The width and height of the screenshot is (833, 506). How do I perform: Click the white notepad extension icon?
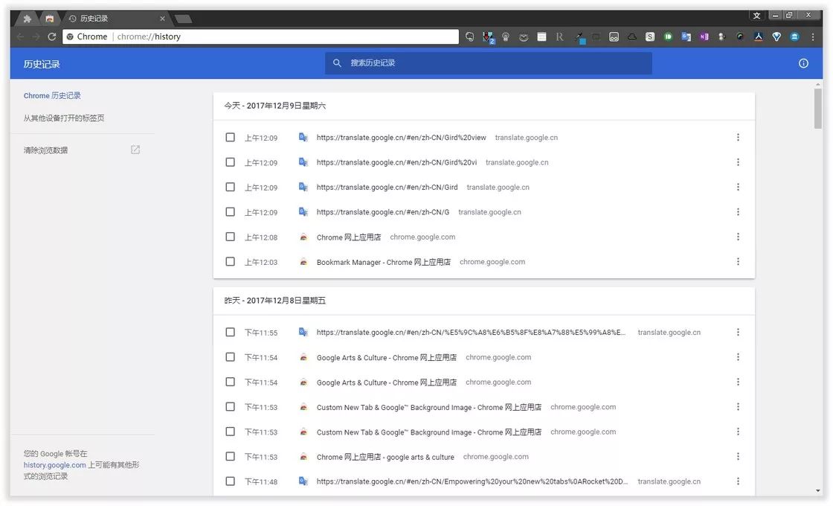click(x=541, y=36)
